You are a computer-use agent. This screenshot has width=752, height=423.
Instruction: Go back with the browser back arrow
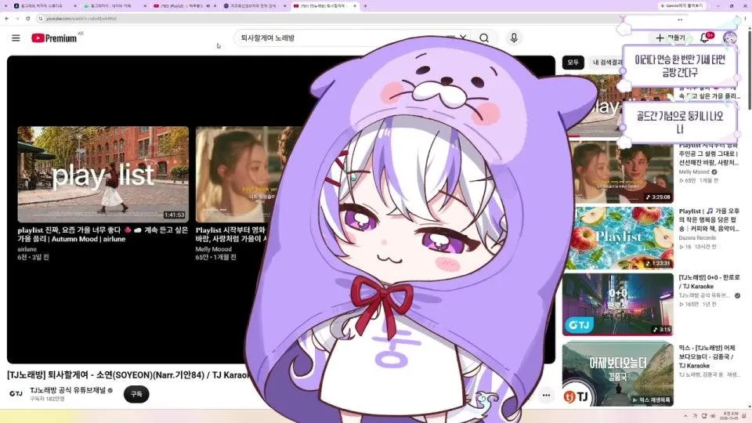tap(7, 18)
